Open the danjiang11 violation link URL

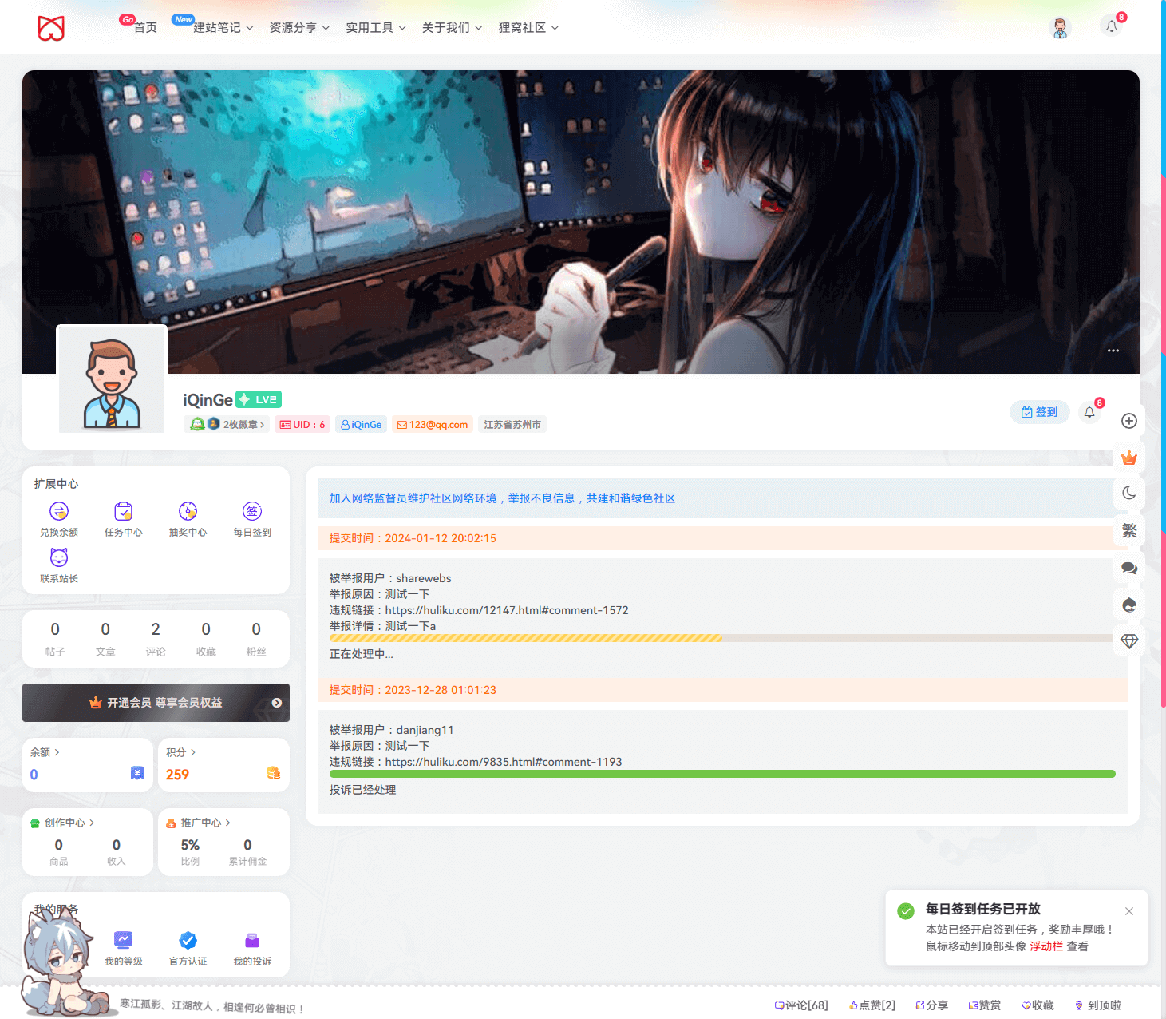point(504,762)
